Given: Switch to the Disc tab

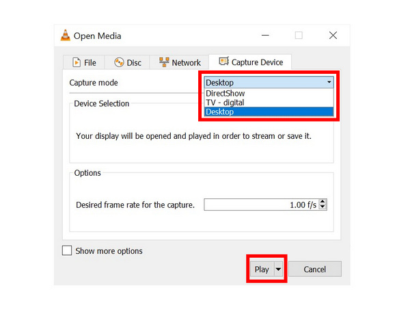Looking at the screenshot, I should (127, 62).
